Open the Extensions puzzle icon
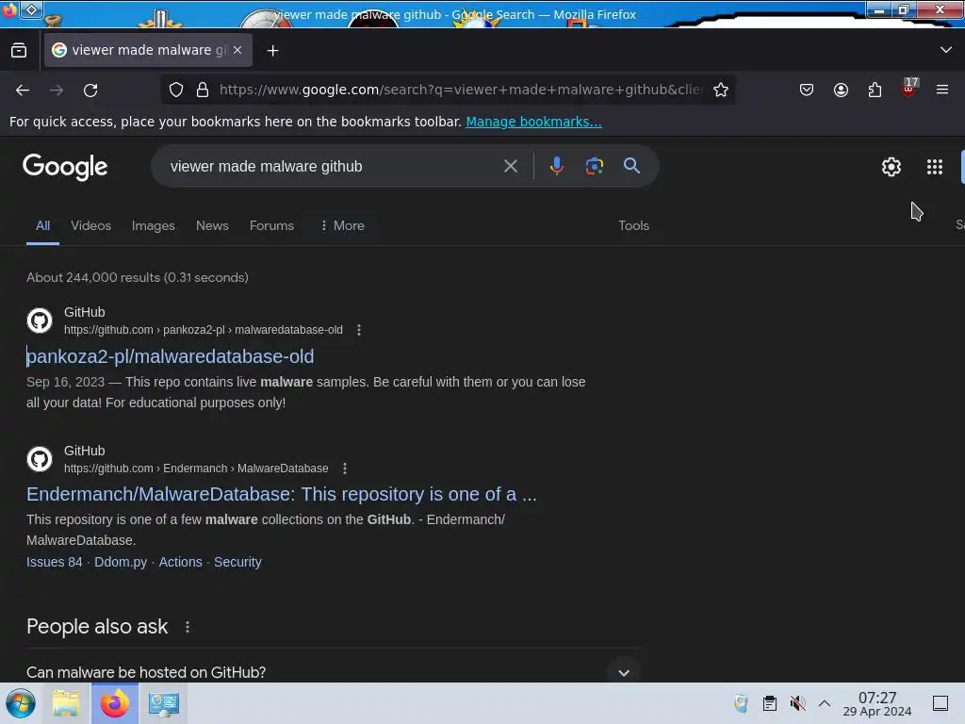The image size is (965, 724). (x=875, y=90)
